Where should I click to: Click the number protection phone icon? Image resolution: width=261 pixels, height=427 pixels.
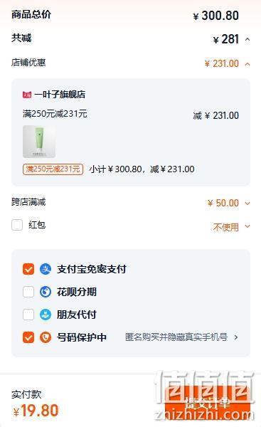(x=46, y=337)
